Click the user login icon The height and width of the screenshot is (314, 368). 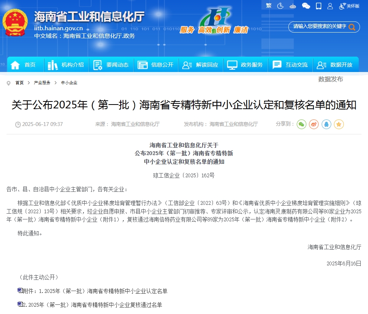[330, 6]
